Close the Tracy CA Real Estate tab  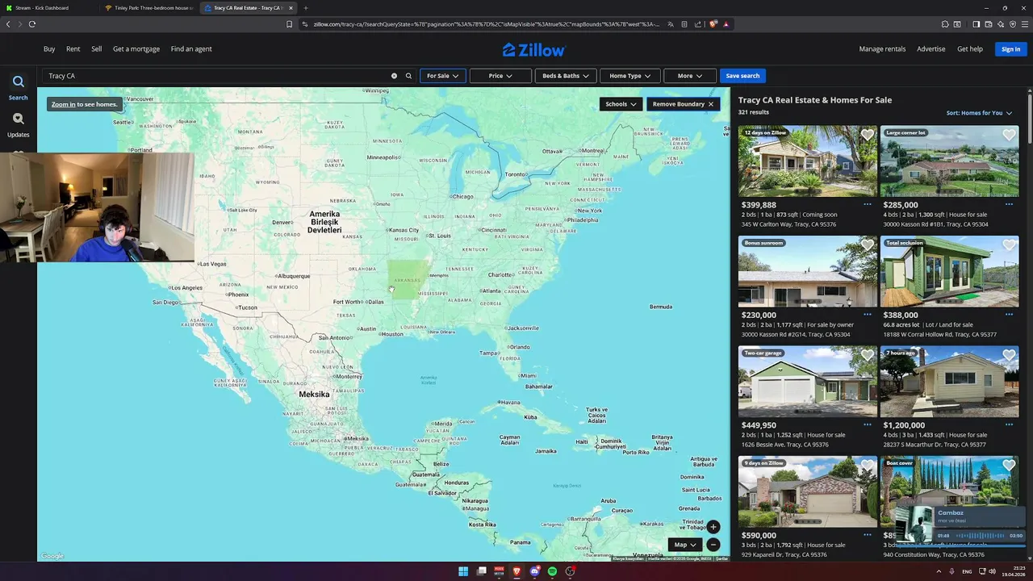[x=291, y=8]
